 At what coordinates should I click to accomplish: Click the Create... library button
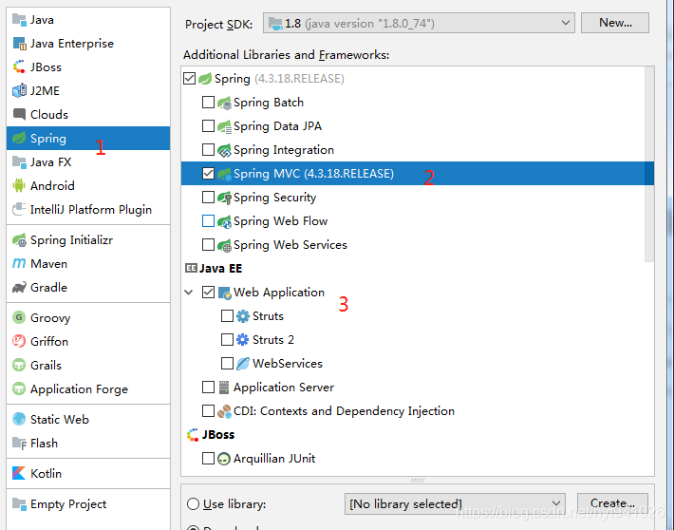click(x=612, y=503)
